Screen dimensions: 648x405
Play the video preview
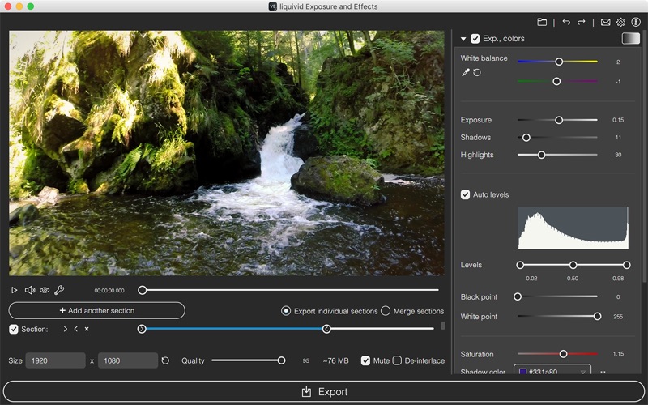tap(15, 290)
